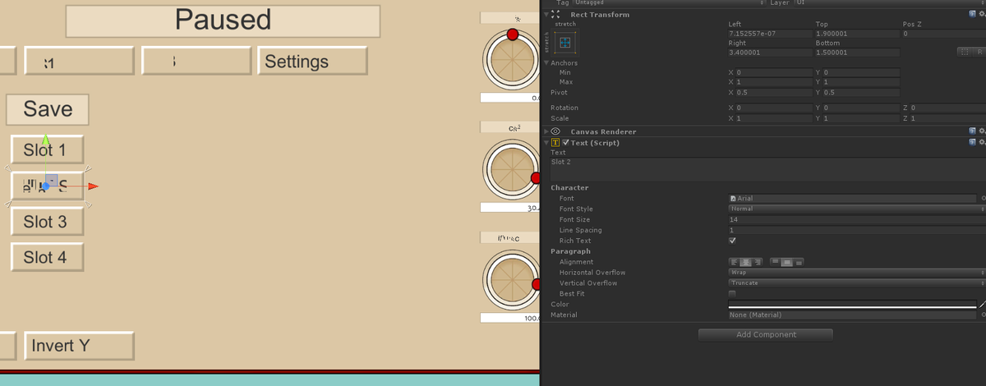The image size is (986, 386).
Task: Set horizontal alignment to left
Action: [734, 262]
